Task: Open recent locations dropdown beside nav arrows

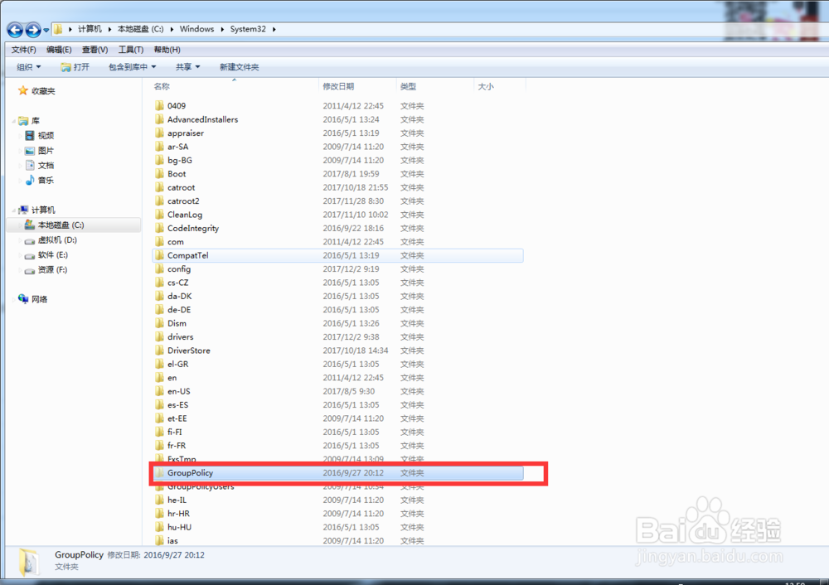Action: click(46, 30)
